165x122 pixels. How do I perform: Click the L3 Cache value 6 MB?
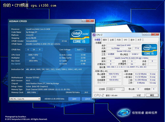(83, 64)
